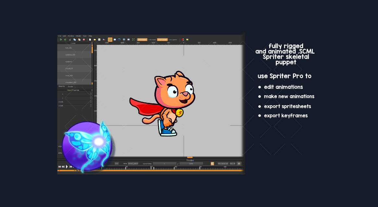Image resolution: width=378 pixels, height=207 pixels.
Task: Click the step forward playback button
Action: pos(71,167)
